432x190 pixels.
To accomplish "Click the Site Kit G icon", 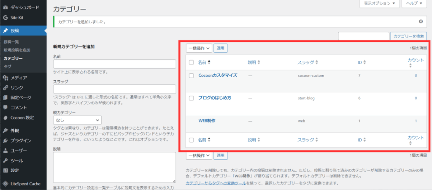I will pyautogui.click(x=5, y=18).
